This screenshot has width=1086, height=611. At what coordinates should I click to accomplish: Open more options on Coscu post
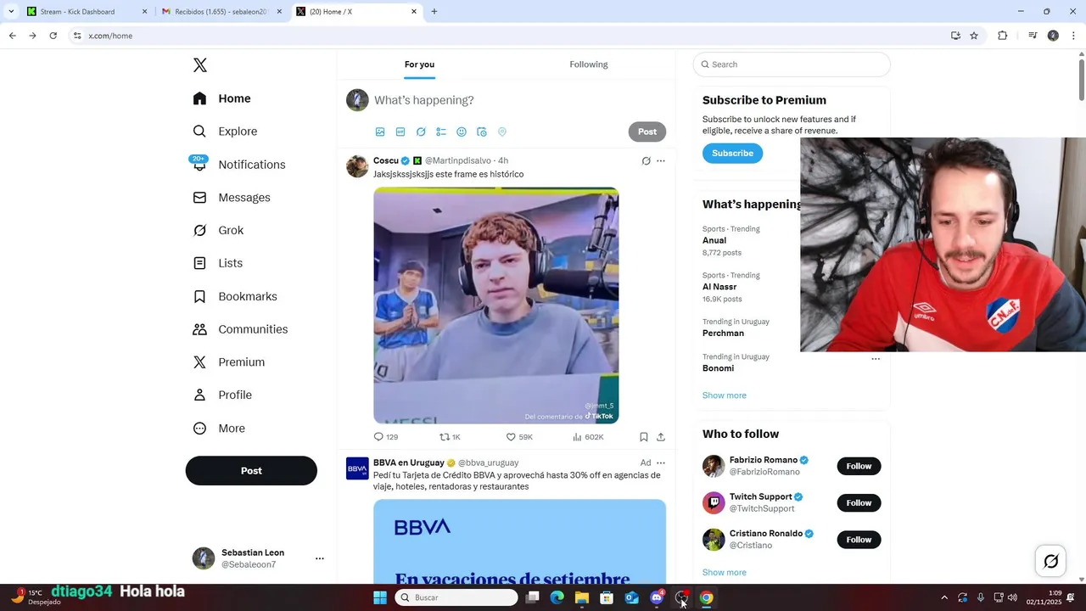pyautogui.click(x=661, y=160)
